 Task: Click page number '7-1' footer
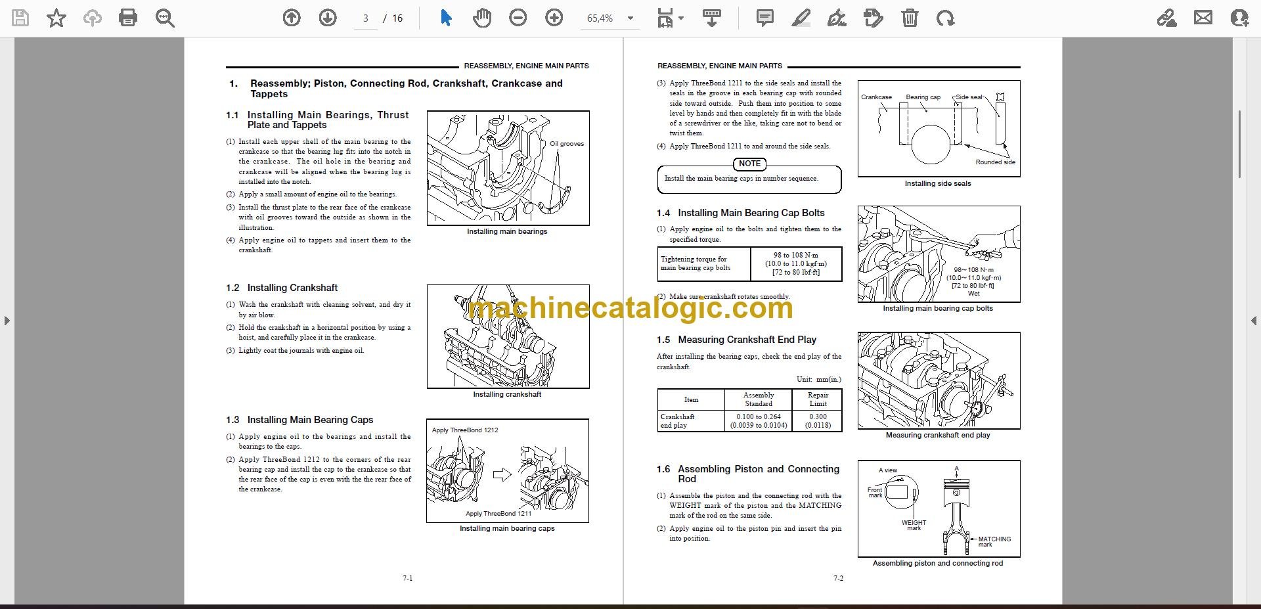pyautogui.click(x=408, y=578)
